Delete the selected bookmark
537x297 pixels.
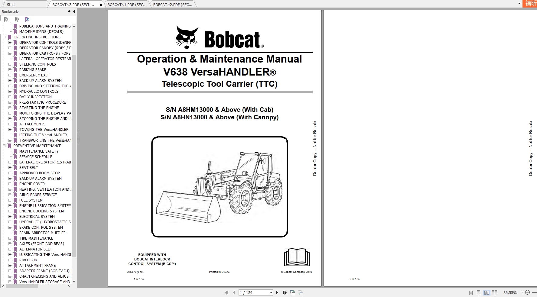click(x=6, y=19)
